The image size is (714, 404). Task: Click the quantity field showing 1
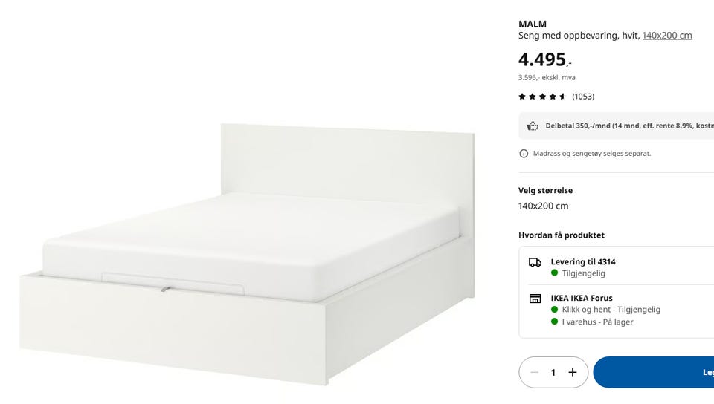click(x=553, y=373)
